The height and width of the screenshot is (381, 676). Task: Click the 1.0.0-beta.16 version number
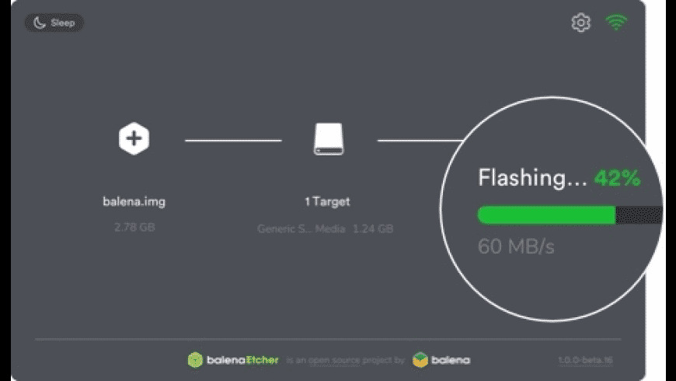[585, 360]
